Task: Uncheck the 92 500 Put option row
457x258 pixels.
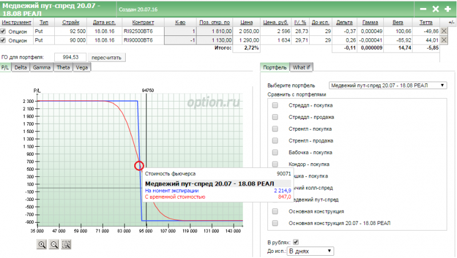Action: (x=3, y=31)
